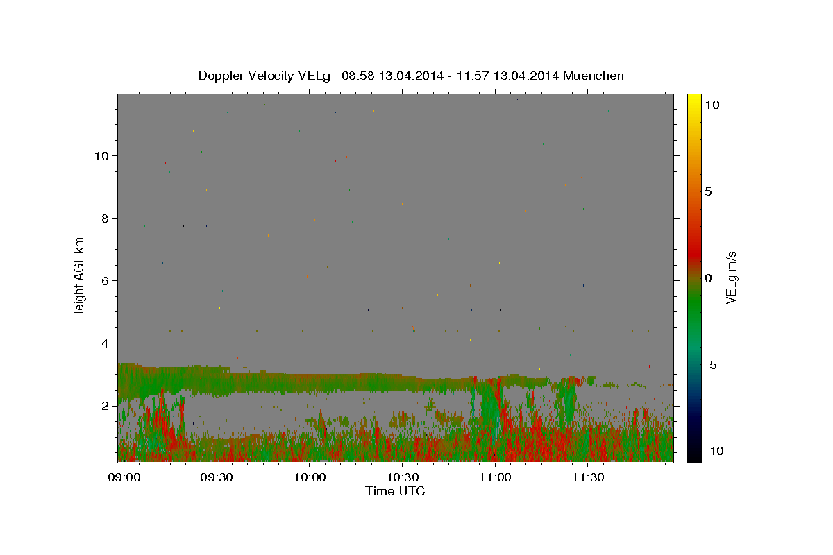The width and height of the screenshot is (833, 555).
Task: Click the date range '08:58 13.04.2014' in title
Action: tap(393, 76)
